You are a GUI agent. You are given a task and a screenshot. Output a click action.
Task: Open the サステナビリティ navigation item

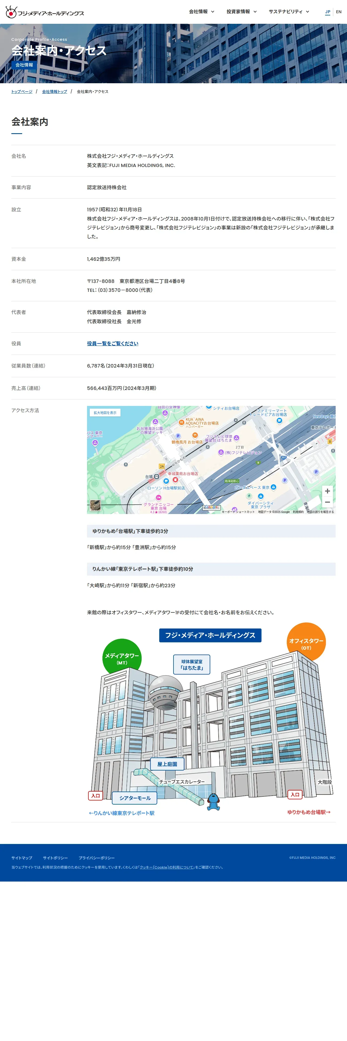[x=286, y=12]
